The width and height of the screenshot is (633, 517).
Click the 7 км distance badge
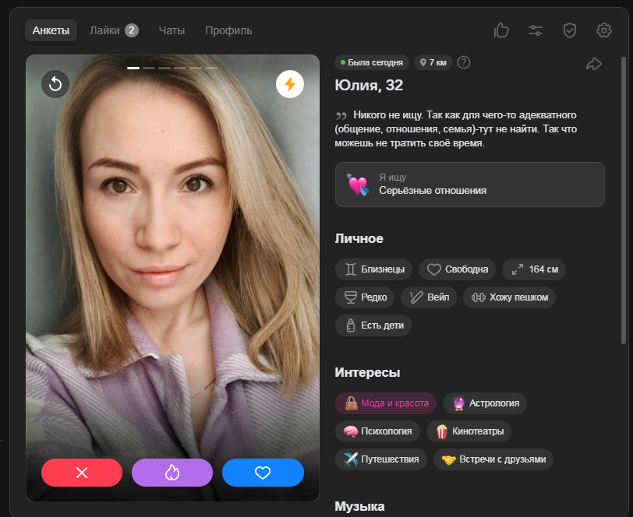[433, 62]
